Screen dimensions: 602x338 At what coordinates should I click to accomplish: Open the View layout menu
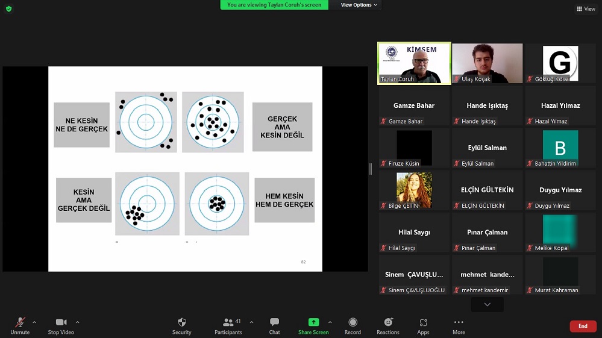(586, 9)
